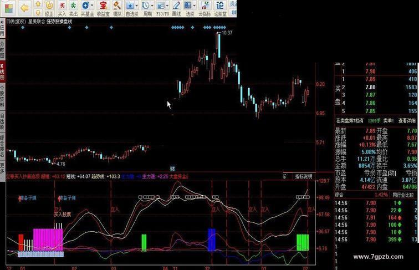Expand the 选股 dropdown arrow
The width and height of the screenshot is (419, 270).
pyautogui.click(x=195, y=6)
